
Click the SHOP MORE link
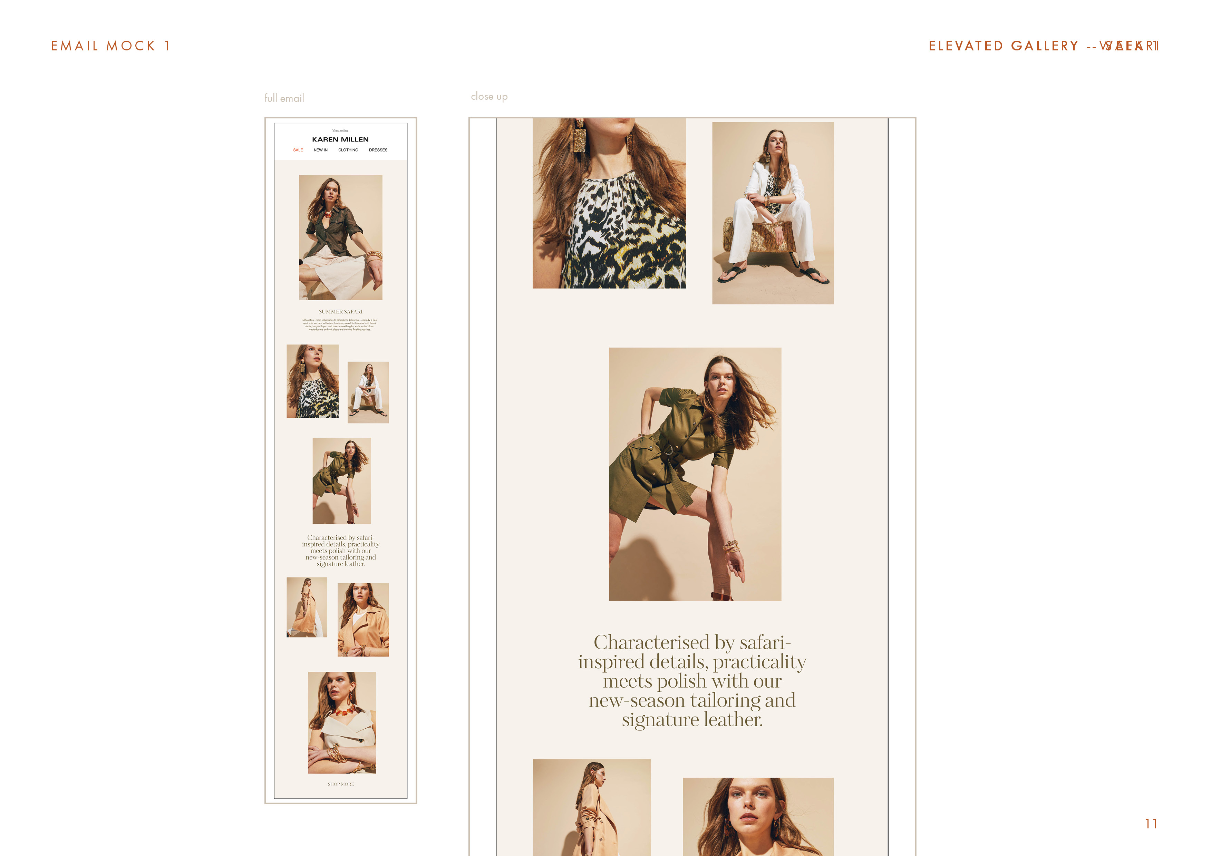341,784
